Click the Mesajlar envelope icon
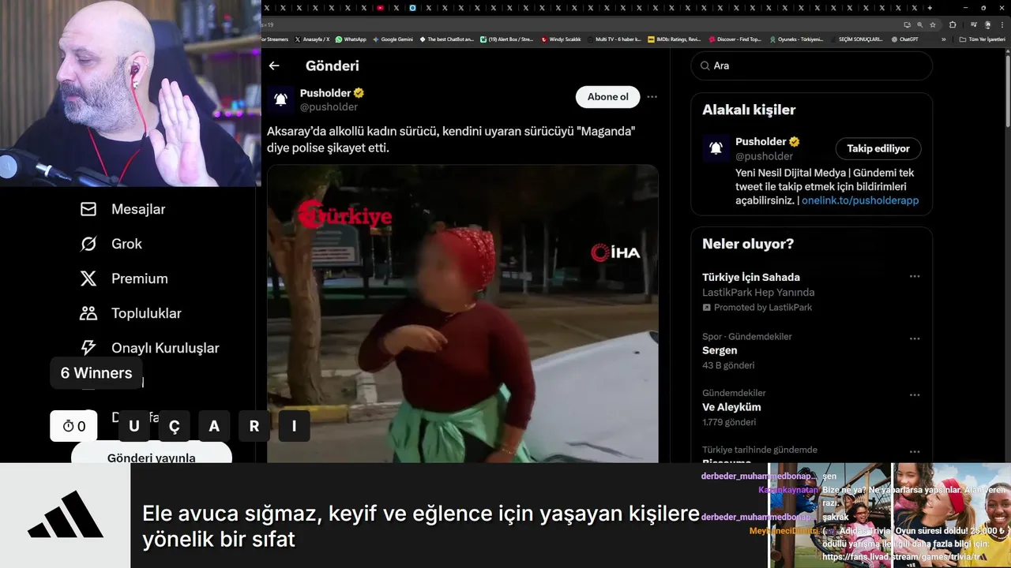Viewport: 1011px width, 568px height. point(88,209)
